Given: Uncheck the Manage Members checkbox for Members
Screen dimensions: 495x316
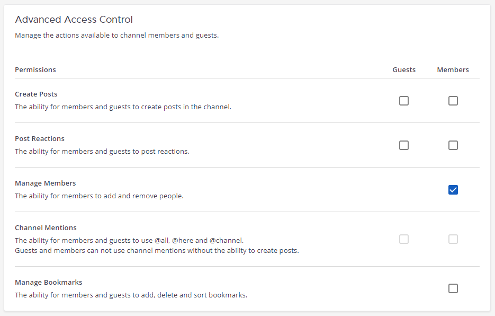Looking at the screenshot, I should tap(453, 189).
